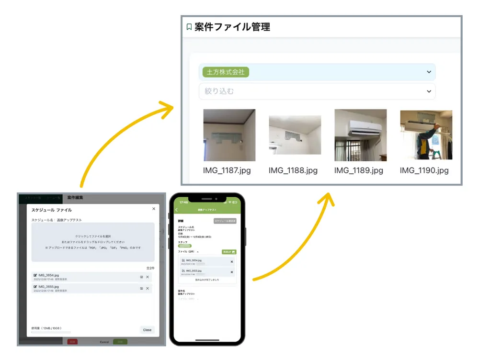The image size is (479, 359).
Task: Edit IMG_3655.jpg icon on phone
Action: [x=183, y=271]
